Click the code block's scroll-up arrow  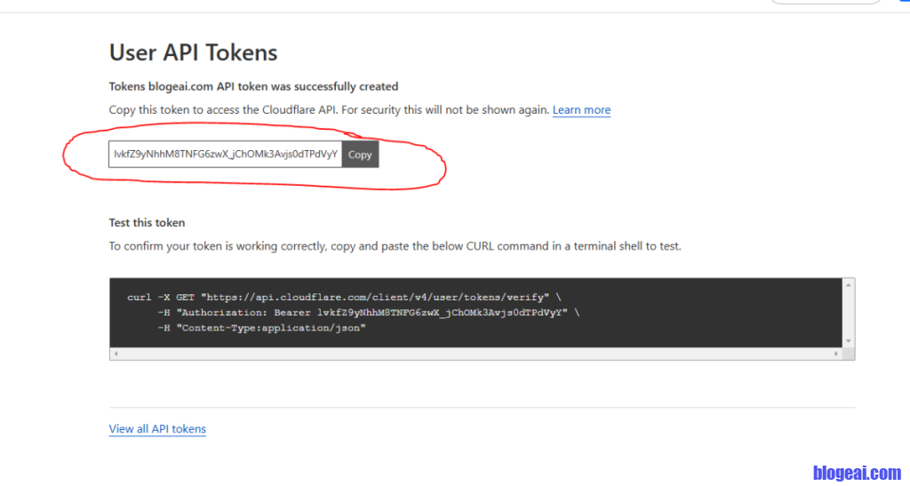click(849, 285)
